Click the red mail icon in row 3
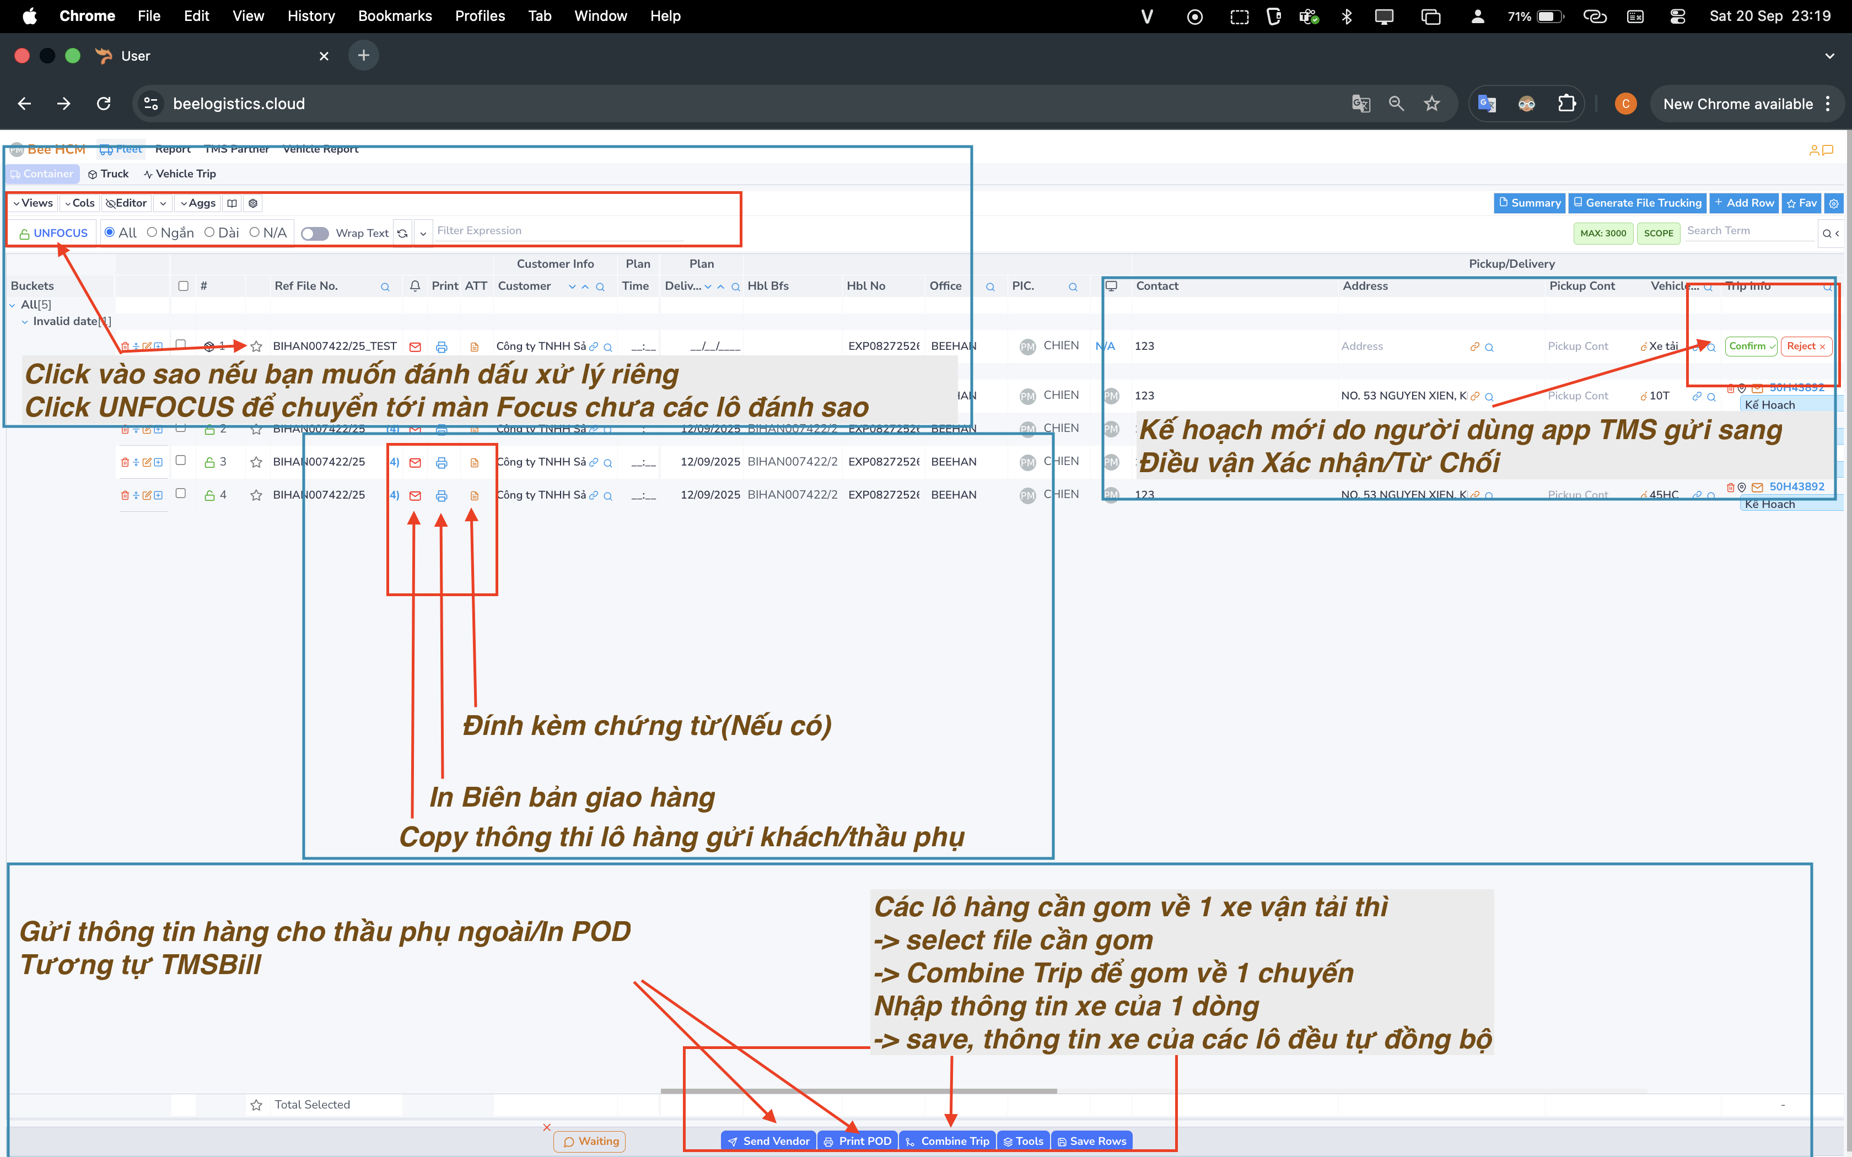 [415, 463]
